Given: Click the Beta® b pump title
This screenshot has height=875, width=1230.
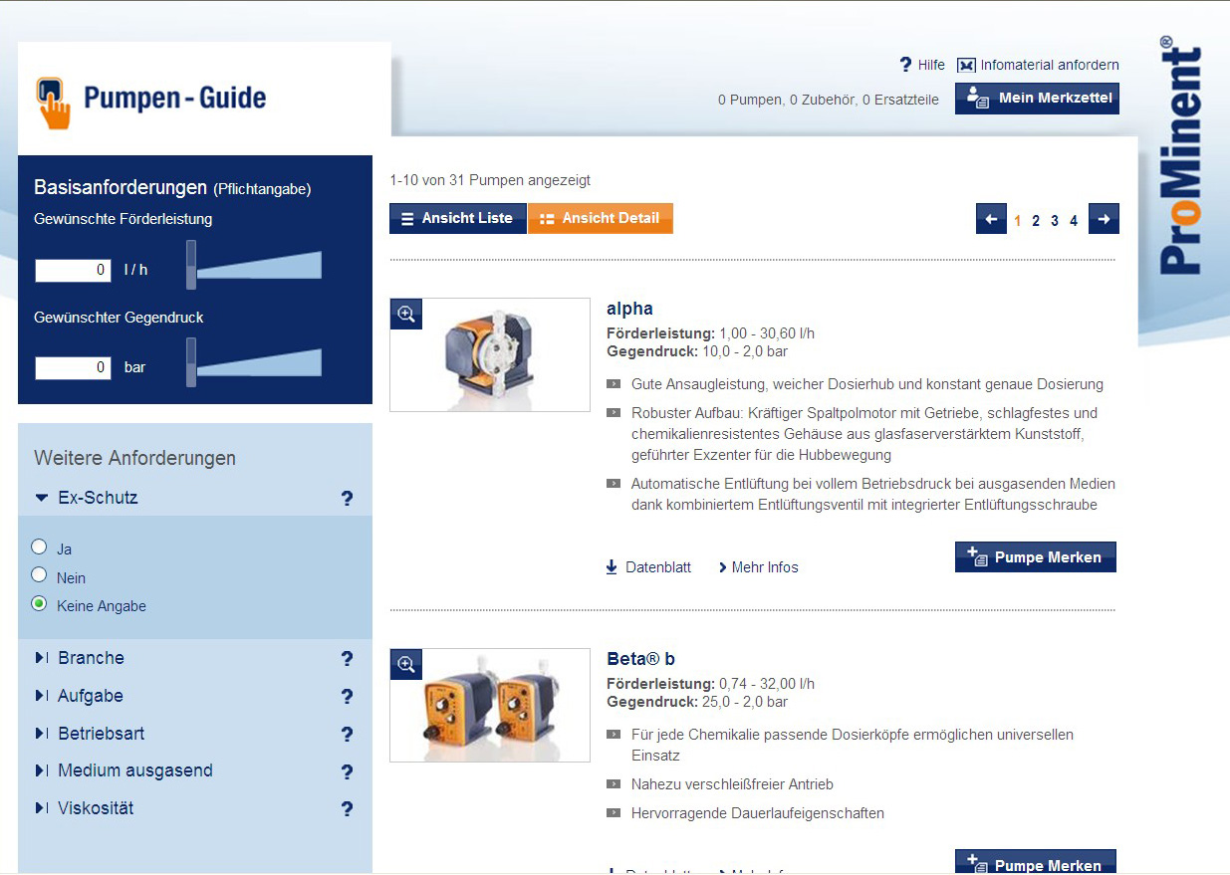Looking at the screenshot, I should click(641, 659).
